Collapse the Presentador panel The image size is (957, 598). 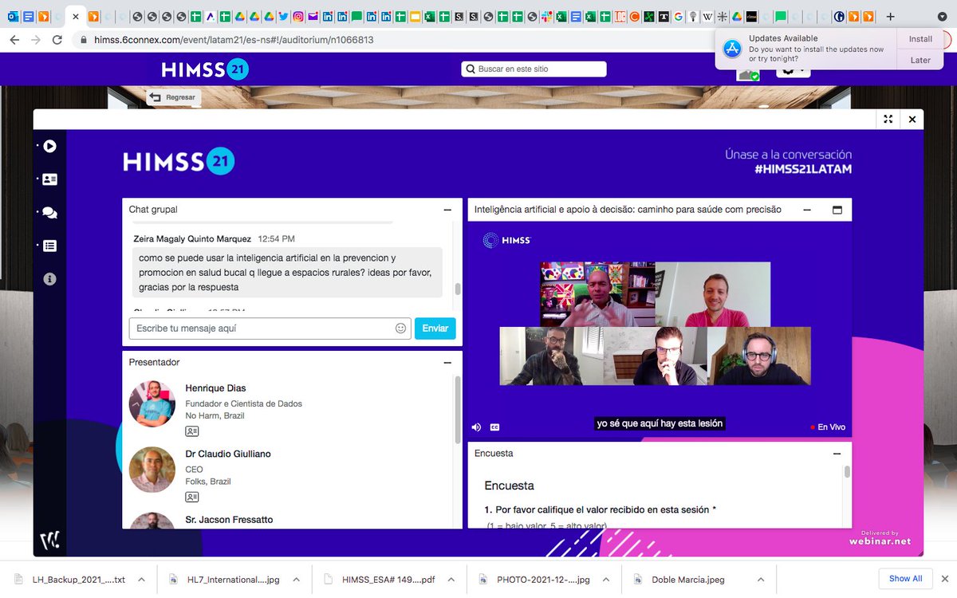[447, 362]
